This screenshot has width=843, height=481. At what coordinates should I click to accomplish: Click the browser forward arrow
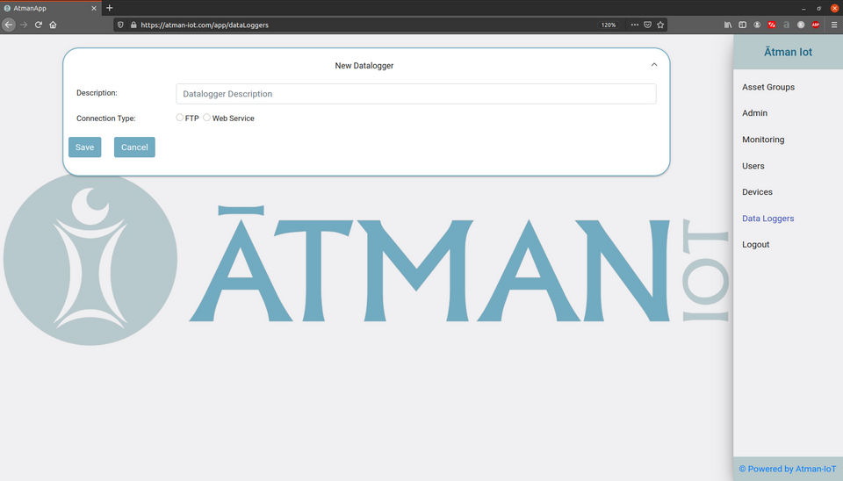pyautogui.click(x=24, y=25)
